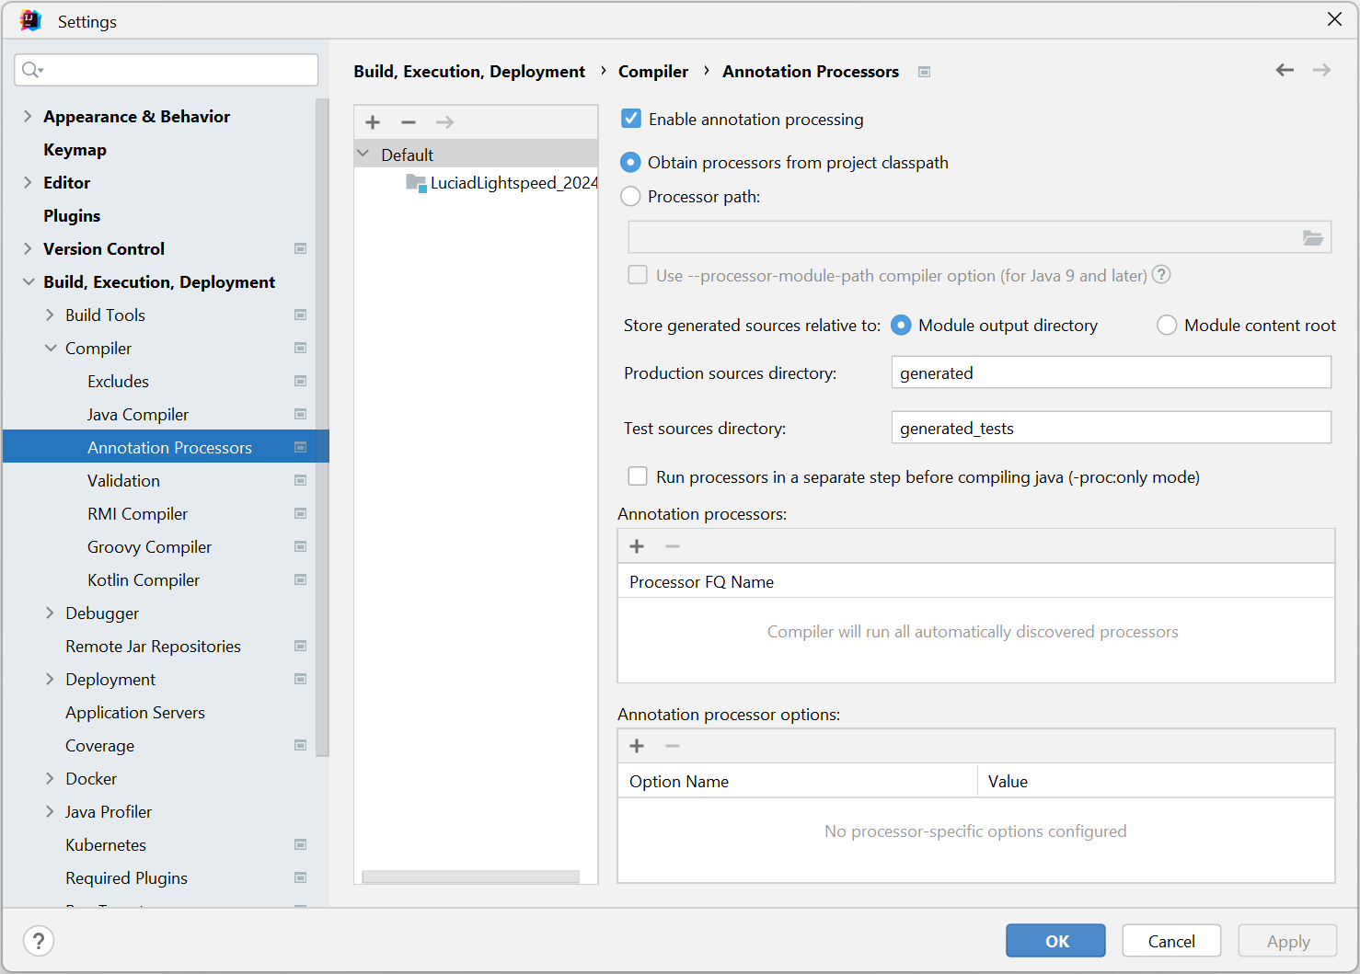
Task: Select Obtain processors from project classpath
Action: (630, 163)
